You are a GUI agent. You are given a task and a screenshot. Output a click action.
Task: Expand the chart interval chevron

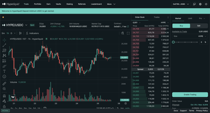point(15,33)
